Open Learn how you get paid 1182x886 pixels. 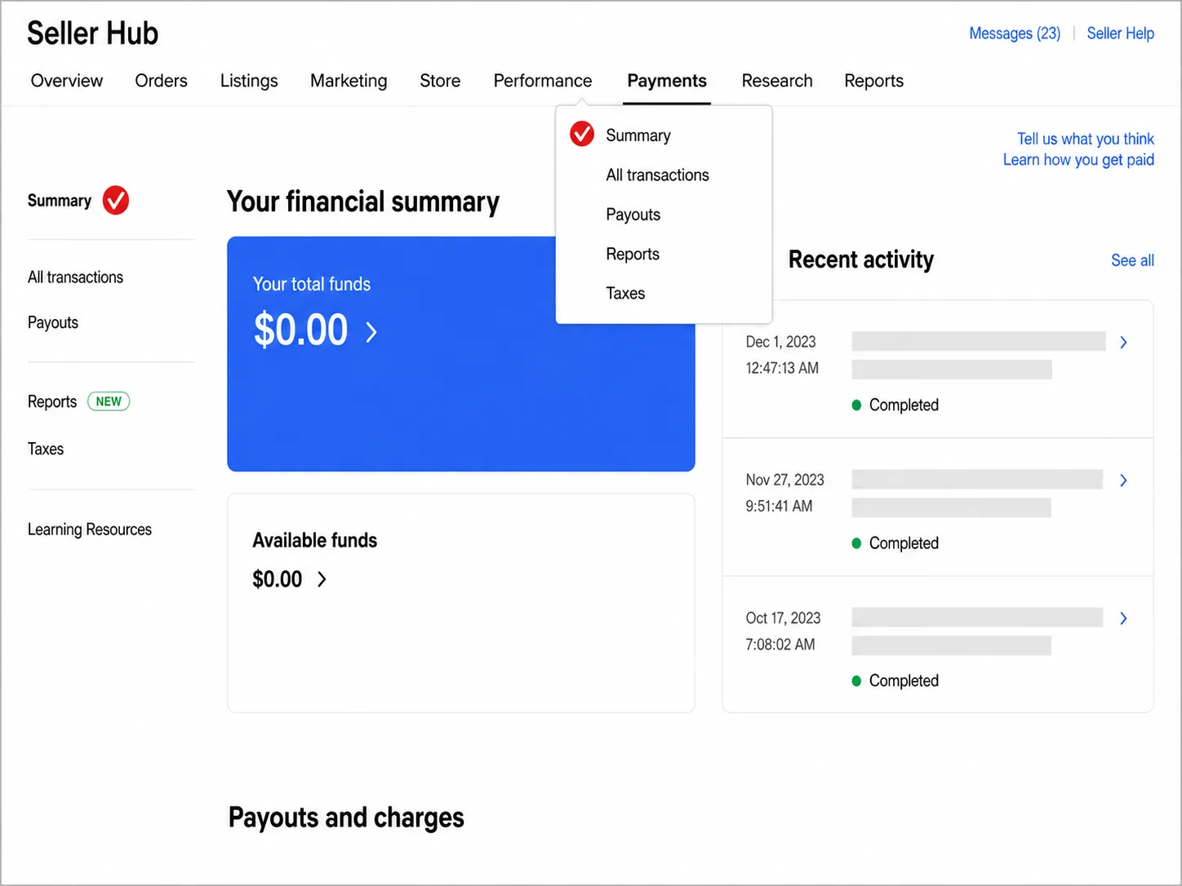(x=1078, y=160)
